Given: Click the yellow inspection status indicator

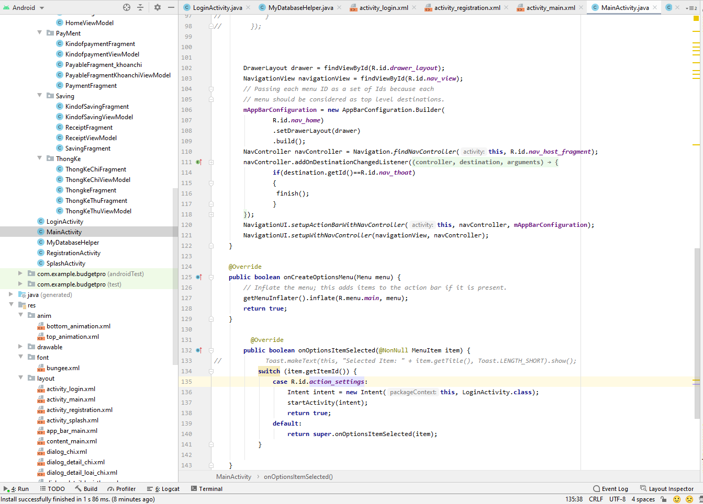Looking at the screenshot, I should click(x=696, y=18).
